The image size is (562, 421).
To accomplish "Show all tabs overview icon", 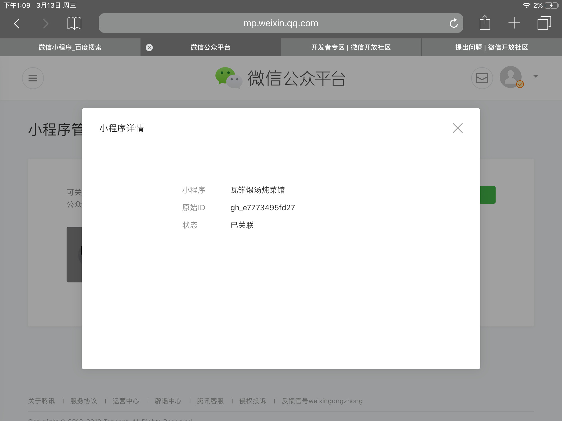I will click(544, 23).
